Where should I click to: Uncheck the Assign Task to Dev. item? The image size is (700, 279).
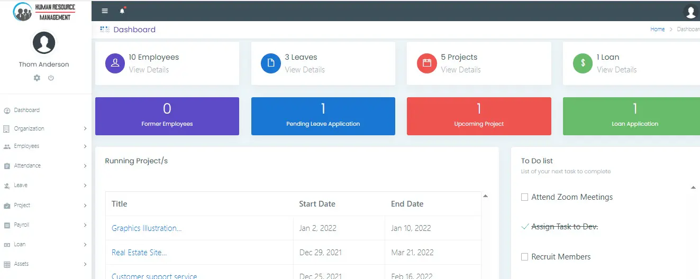pos(525,227)
